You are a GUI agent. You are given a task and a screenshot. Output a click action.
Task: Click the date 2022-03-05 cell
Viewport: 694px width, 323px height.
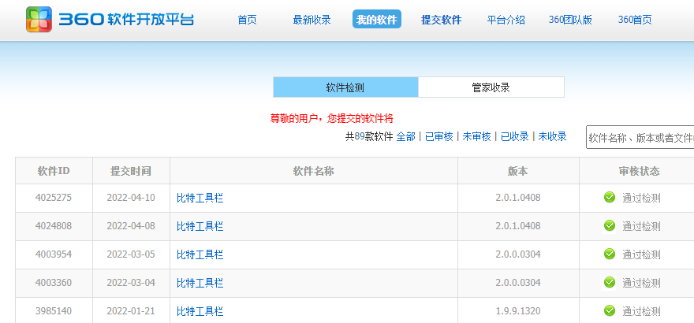131,254
